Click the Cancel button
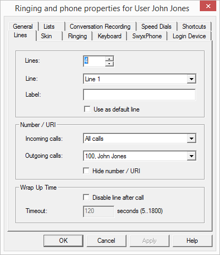 coord(106,241)
